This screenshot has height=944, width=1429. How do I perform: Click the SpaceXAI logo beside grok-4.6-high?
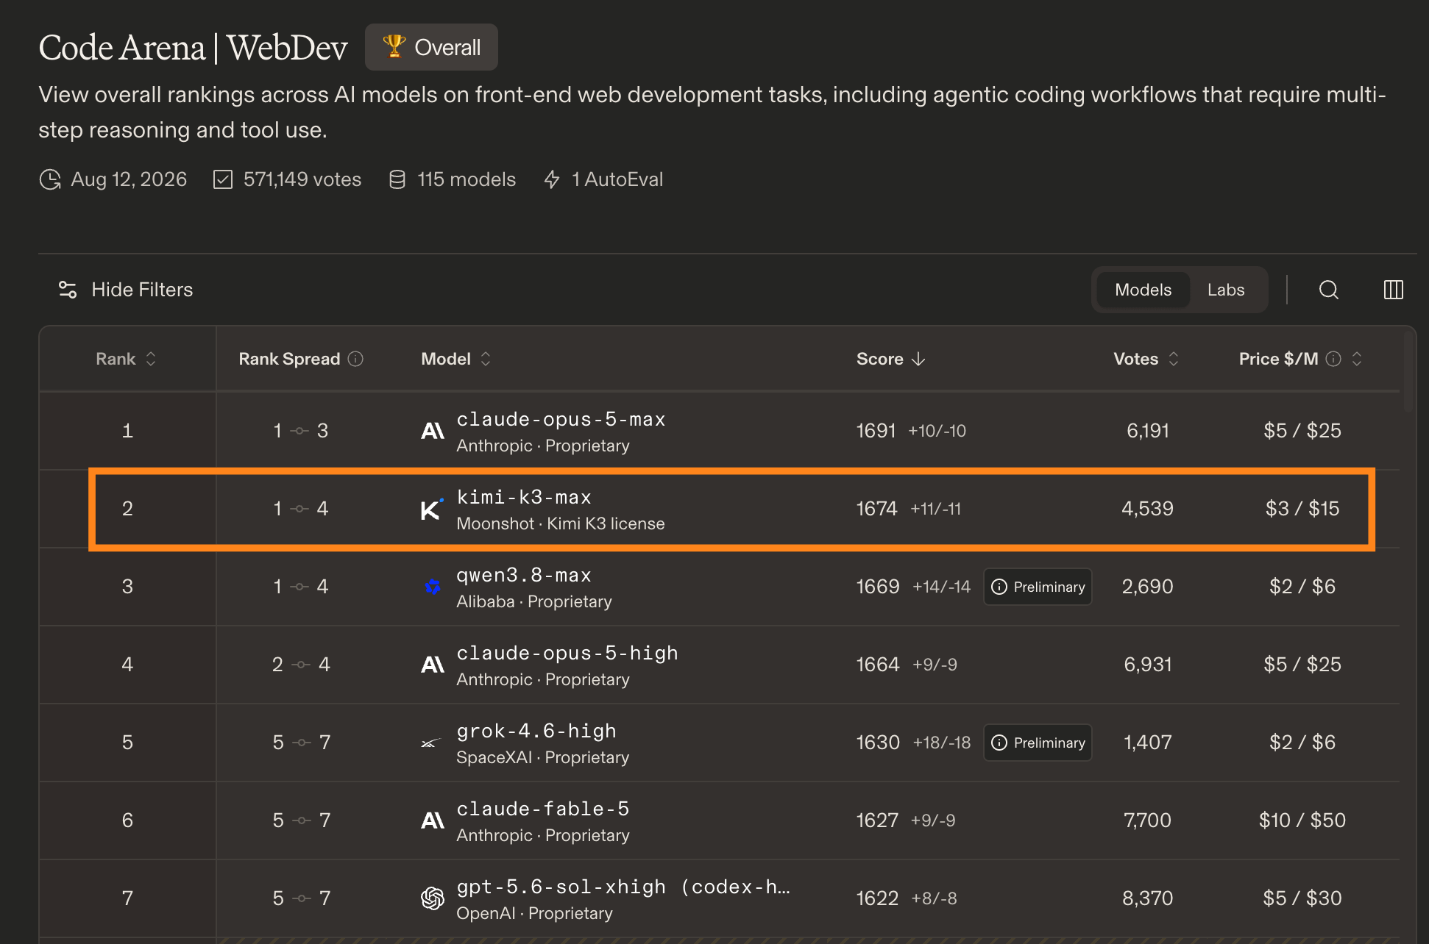tap(432, 743)
